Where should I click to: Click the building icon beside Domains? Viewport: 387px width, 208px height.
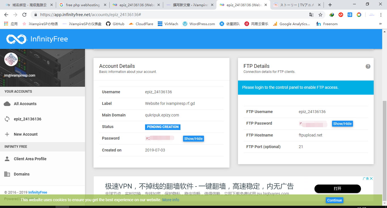pyautogui.click(x=7, y=174)
